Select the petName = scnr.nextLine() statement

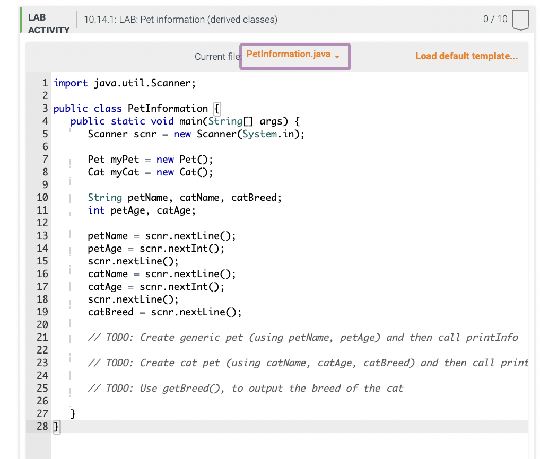point(161,235)
